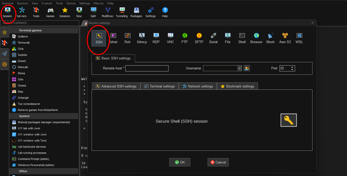This screenshot has height=176, width=347.
Task: Click the Cancel button
Action: (218, 162)
